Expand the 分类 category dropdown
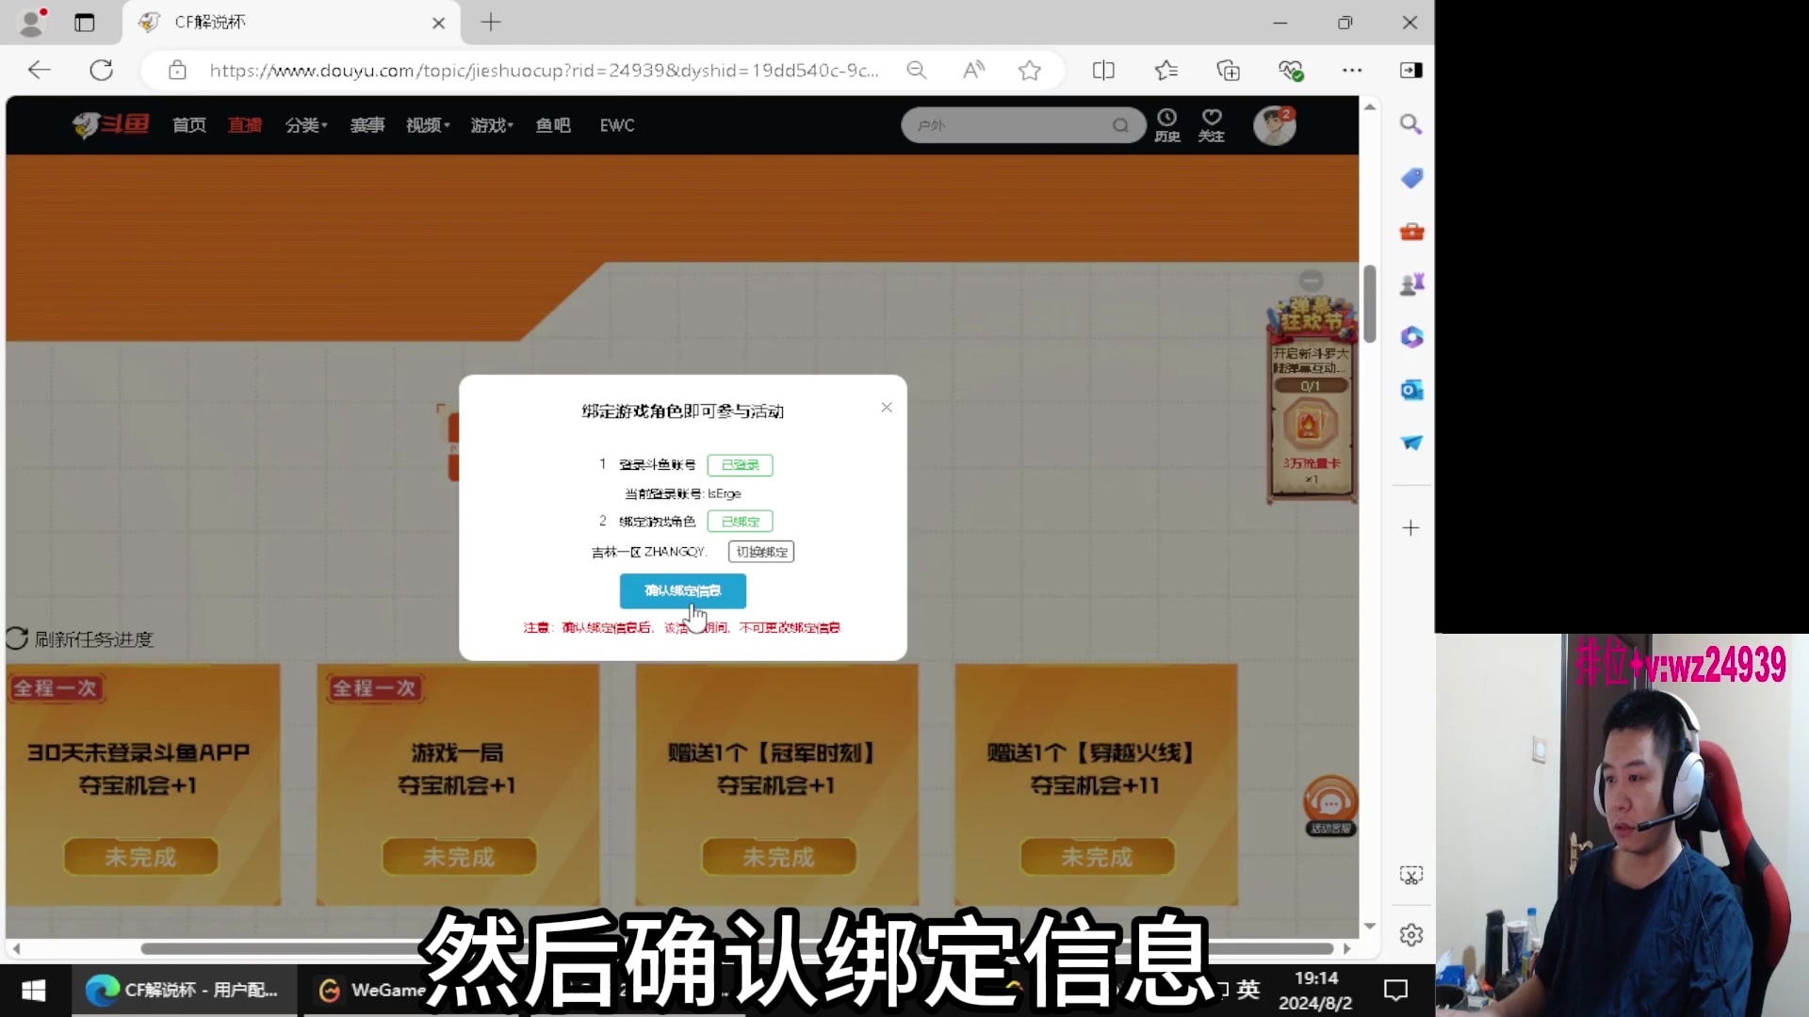Viewport: 1809px width, 1017px height. pos(306,124)
